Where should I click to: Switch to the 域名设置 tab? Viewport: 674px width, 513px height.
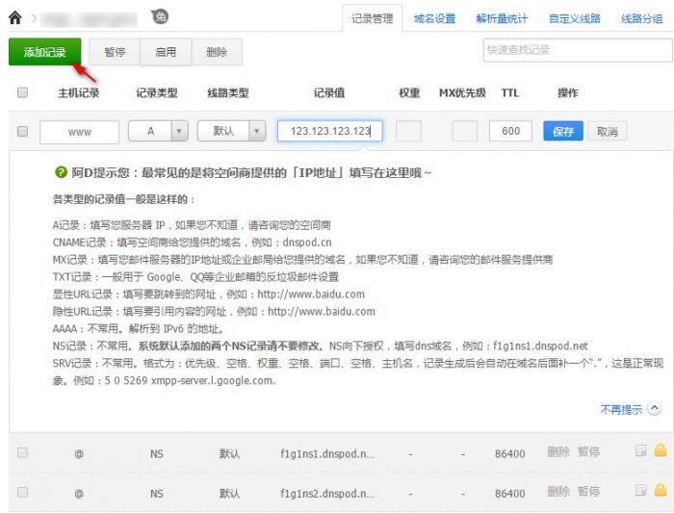tap(434, 18)
